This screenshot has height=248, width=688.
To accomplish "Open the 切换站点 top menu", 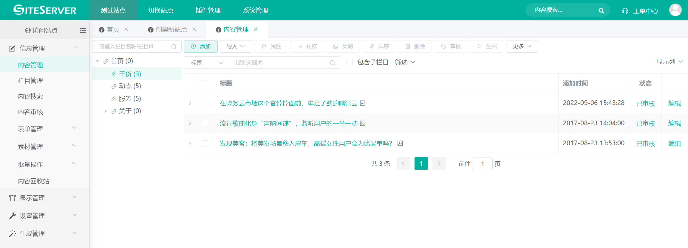I will click(161, 10).
